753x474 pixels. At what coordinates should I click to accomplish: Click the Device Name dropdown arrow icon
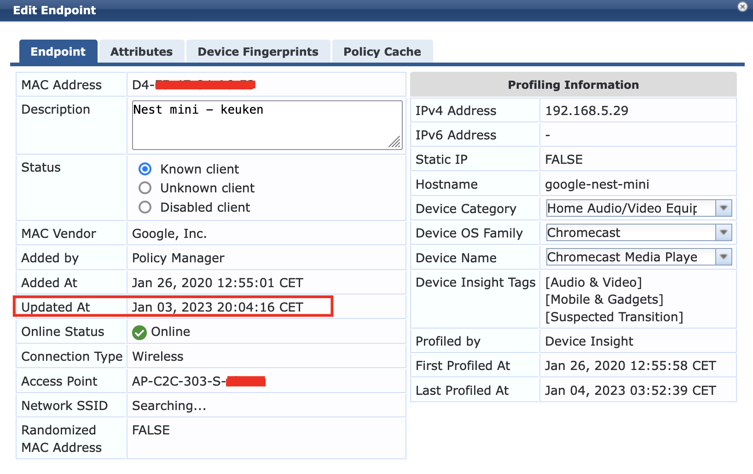point(723,257)
